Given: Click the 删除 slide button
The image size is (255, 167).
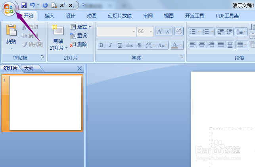Looking at the screenshot, I should (79, 45).
